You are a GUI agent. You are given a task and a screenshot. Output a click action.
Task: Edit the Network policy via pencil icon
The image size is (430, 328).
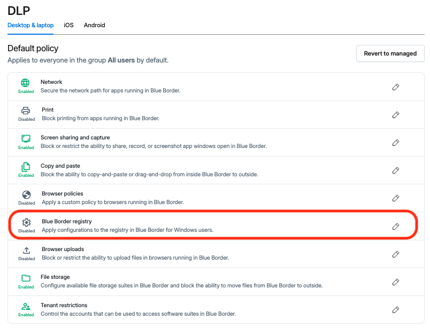[395, 87]
